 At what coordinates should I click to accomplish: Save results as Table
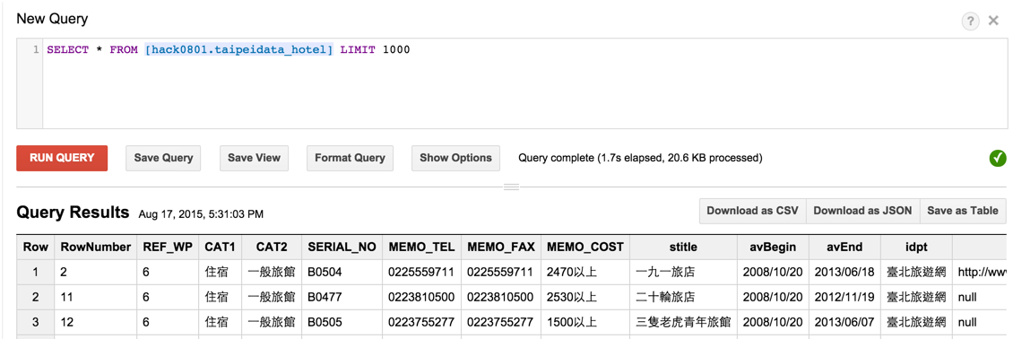(x=963, y=211)
